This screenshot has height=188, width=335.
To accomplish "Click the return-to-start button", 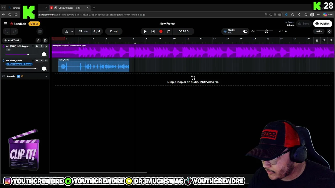I will tap(153, 31).
